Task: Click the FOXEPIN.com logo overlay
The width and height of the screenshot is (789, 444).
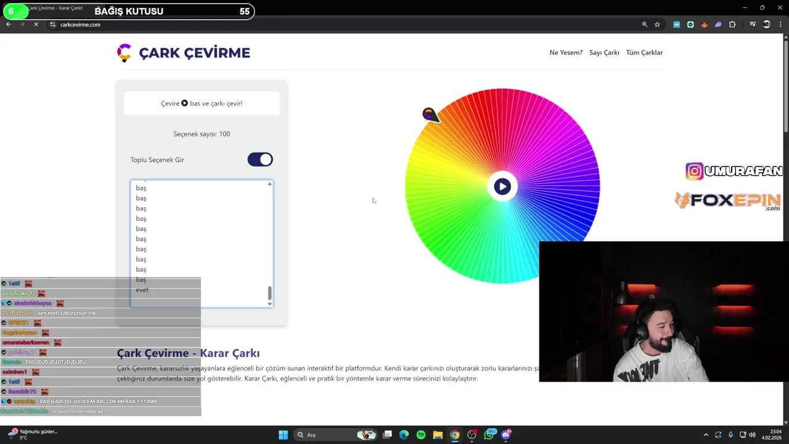Action: click(728, 200)
